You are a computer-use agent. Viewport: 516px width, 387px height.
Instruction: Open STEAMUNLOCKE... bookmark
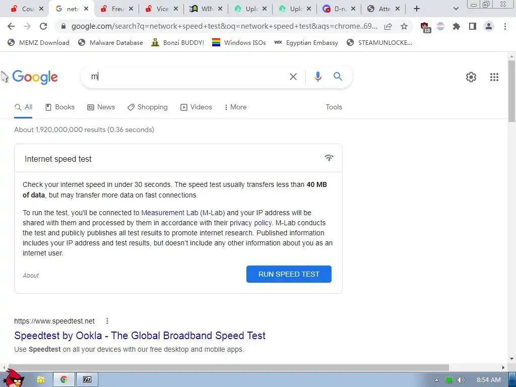[x=379, y=42]
